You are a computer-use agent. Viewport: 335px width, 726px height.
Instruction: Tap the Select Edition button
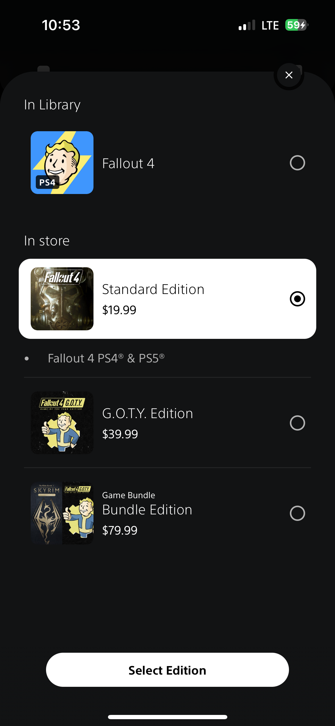coord(167,670)
